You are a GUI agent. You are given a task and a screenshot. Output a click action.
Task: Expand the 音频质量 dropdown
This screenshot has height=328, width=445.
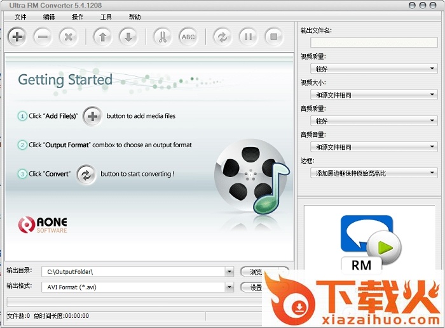pyautogui.click(x=374, y=121)
